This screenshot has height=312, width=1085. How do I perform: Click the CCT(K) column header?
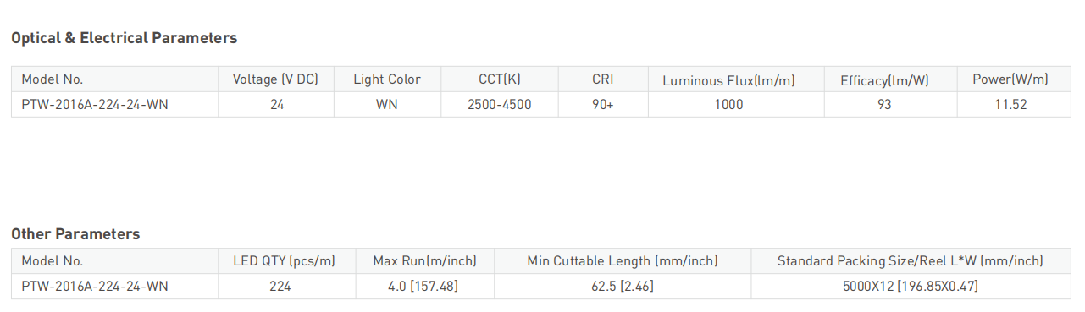point(500,79)
